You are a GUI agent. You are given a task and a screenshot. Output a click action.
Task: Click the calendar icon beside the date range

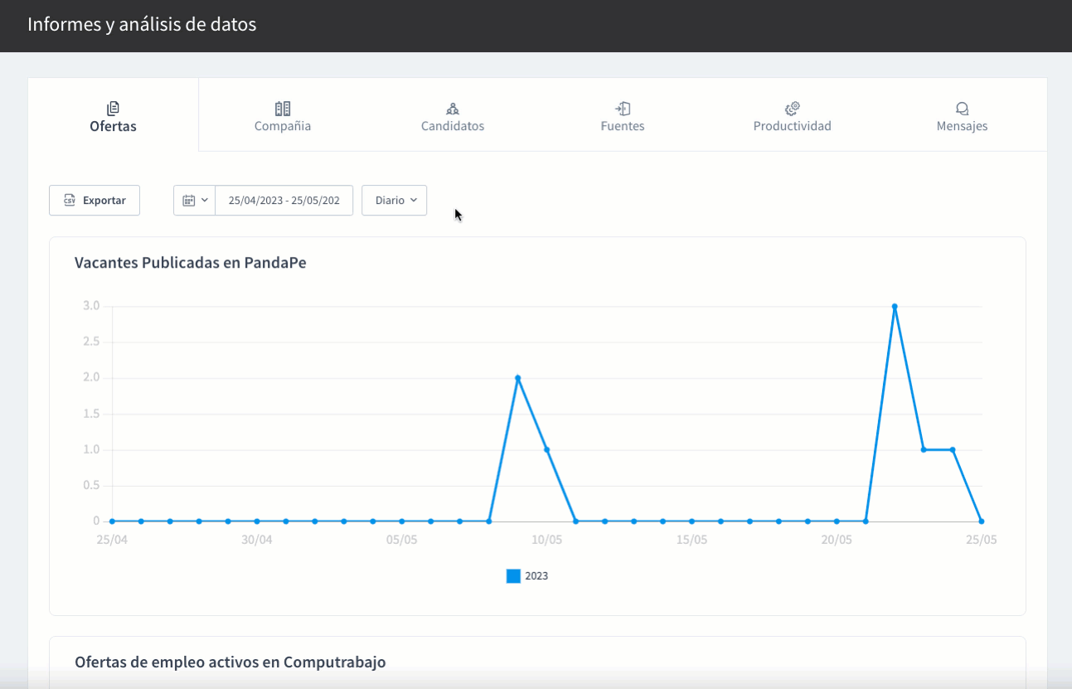tap(188, 201)
